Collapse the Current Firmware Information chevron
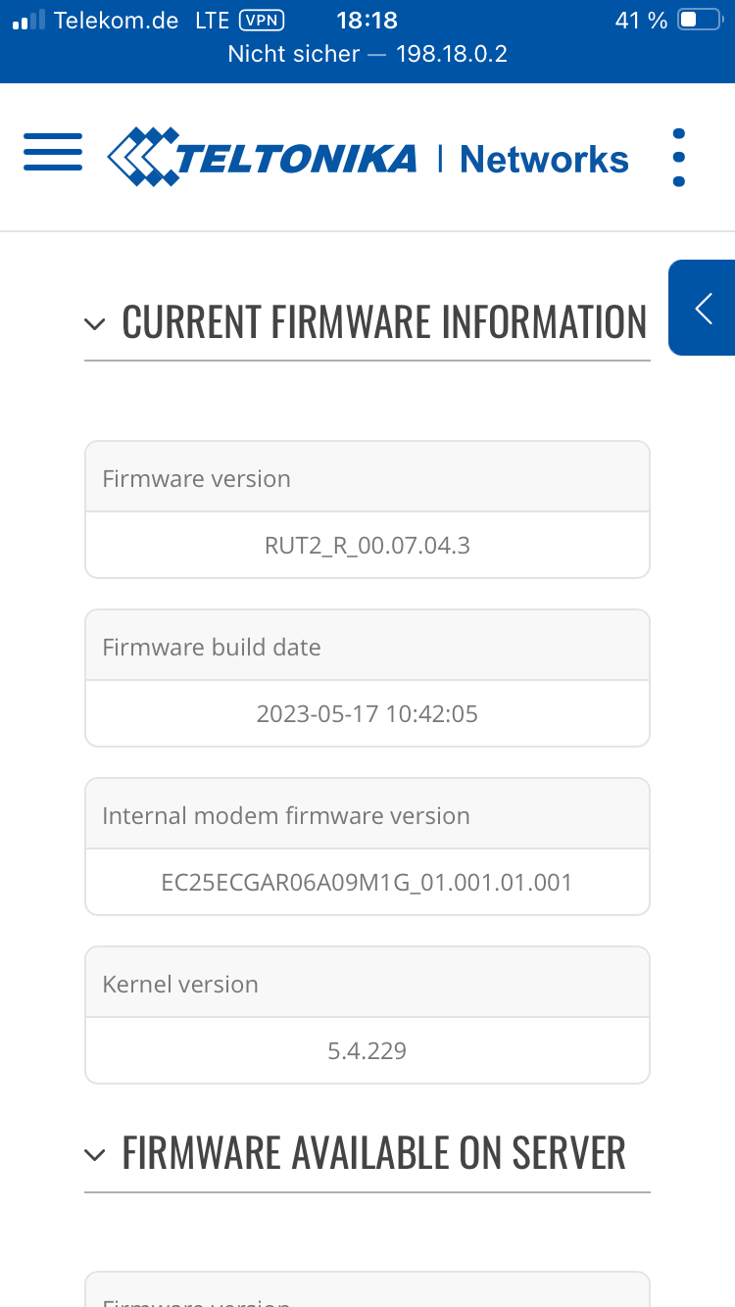This screenshot has height=1307, width=735. pos(95,323)
